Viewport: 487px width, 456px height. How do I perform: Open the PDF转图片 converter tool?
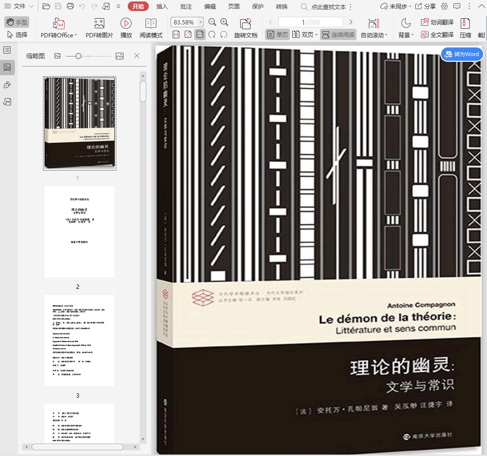coord(99,28)
